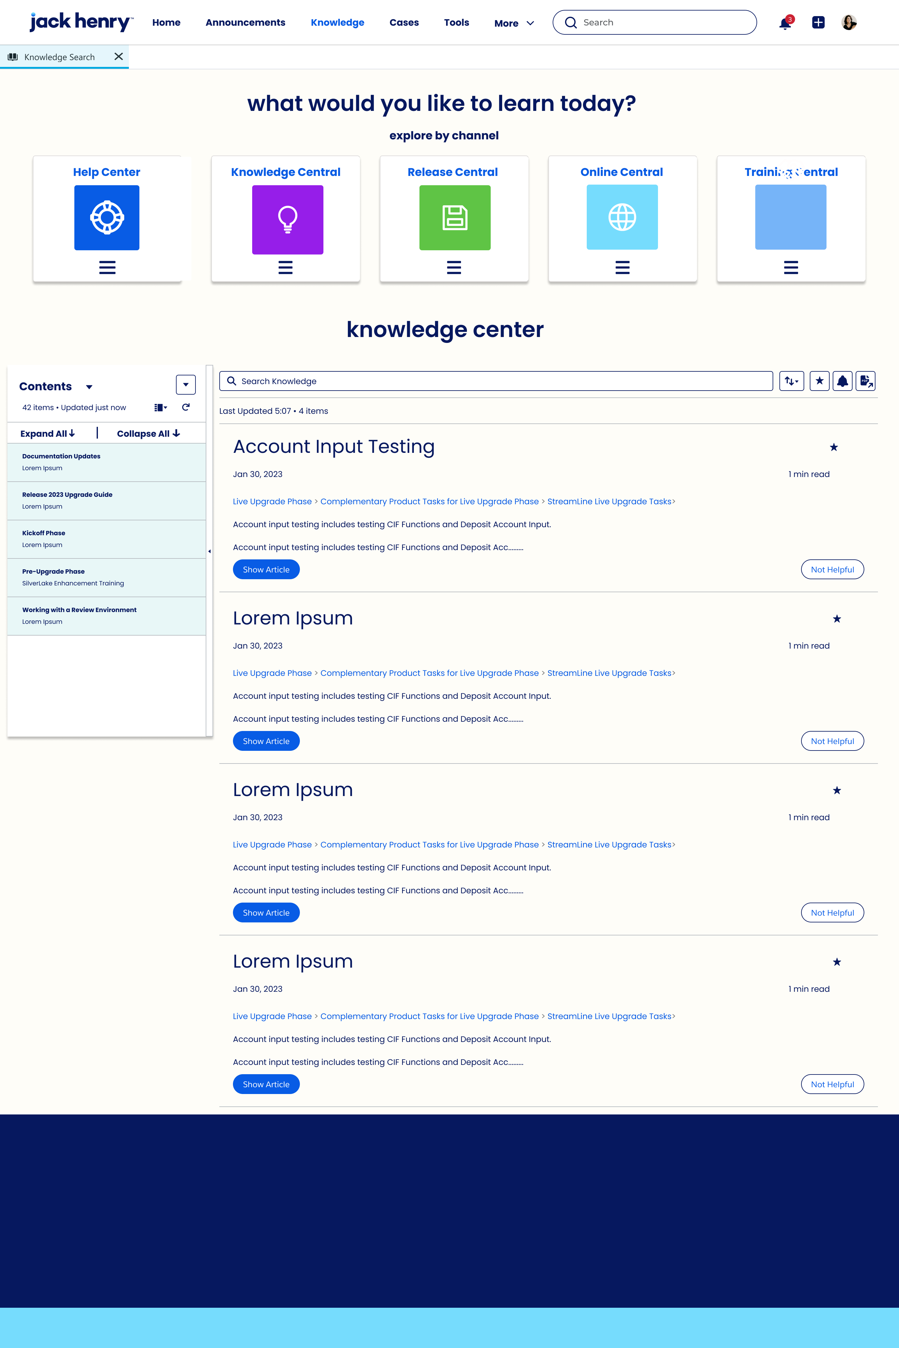Click the global Search field

pos(655,22)
